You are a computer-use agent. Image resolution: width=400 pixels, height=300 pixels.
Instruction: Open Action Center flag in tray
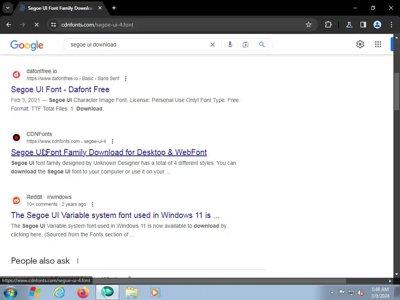[341, 293]
